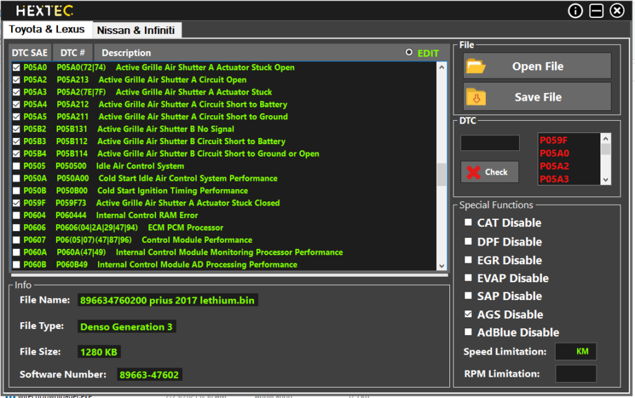
Task: Click the red DTC list scroll down arrow
Action: click(x=606, y=180)
